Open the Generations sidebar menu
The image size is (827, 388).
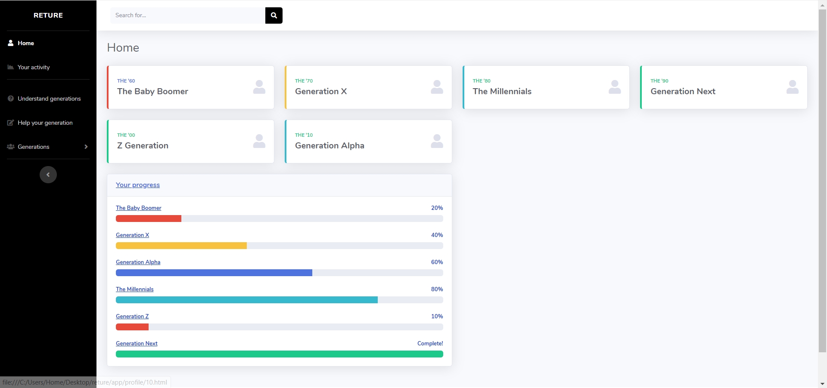pos(34,147)
